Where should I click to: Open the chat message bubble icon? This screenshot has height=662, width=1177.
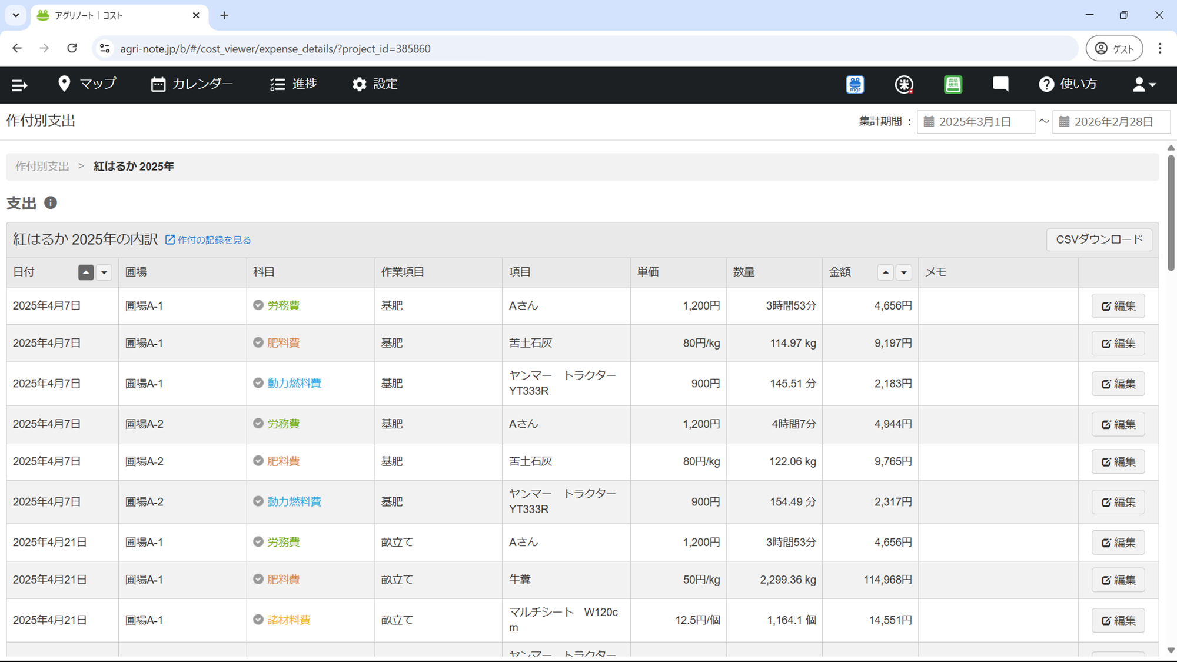(x=1000, y=84)
